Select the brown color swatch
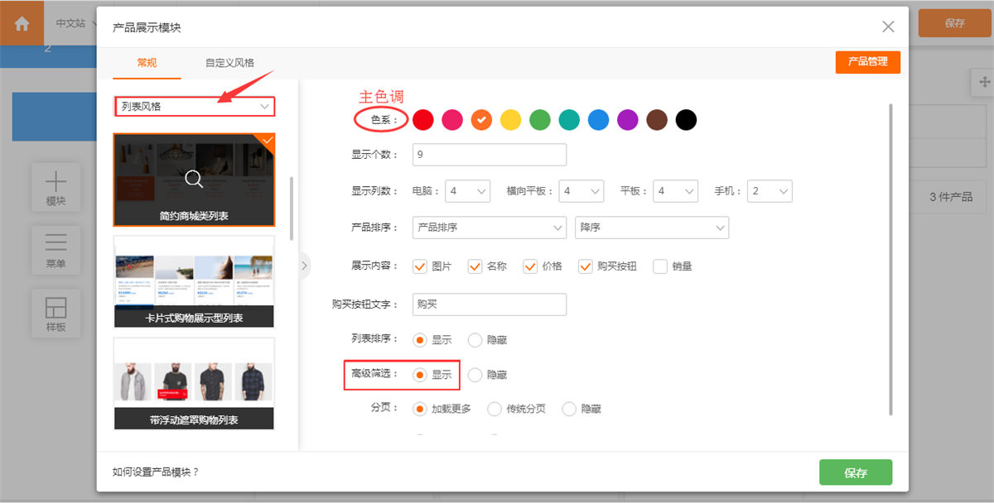The height and width of the screenshot is (503, 994). (x=657, y=120)
